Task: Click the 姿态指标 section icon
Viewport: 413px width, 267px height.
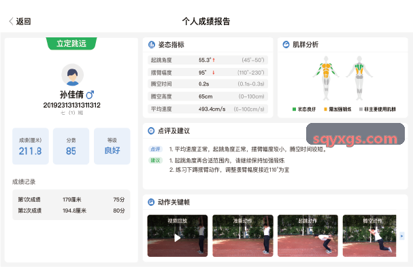Action: click(x=152, y=45)
